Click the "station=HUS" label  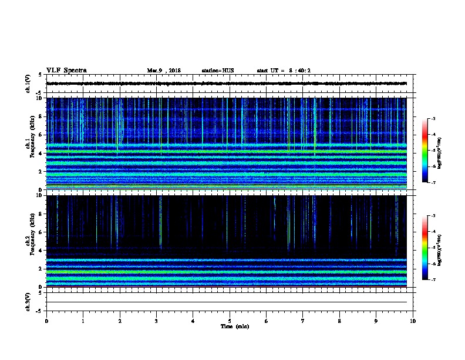(218, 71)
